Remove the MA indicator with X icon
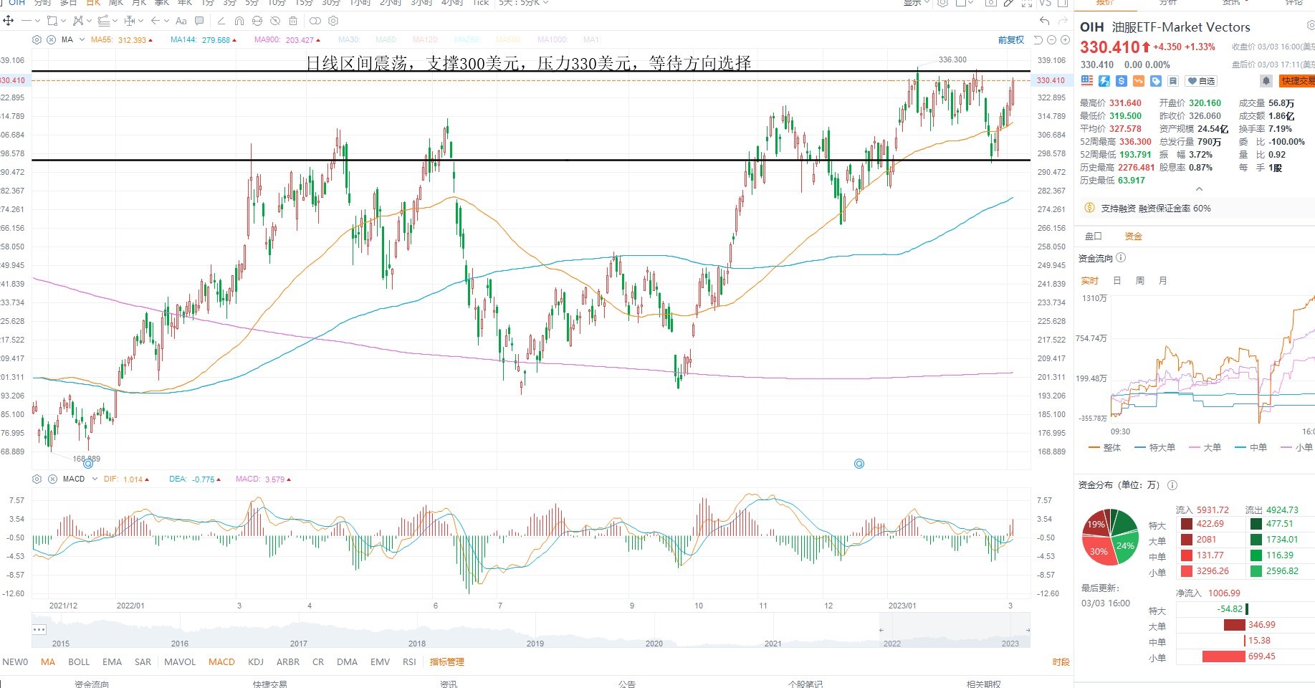This screenshot has height=688, width=1315. [x=52, y=39]
